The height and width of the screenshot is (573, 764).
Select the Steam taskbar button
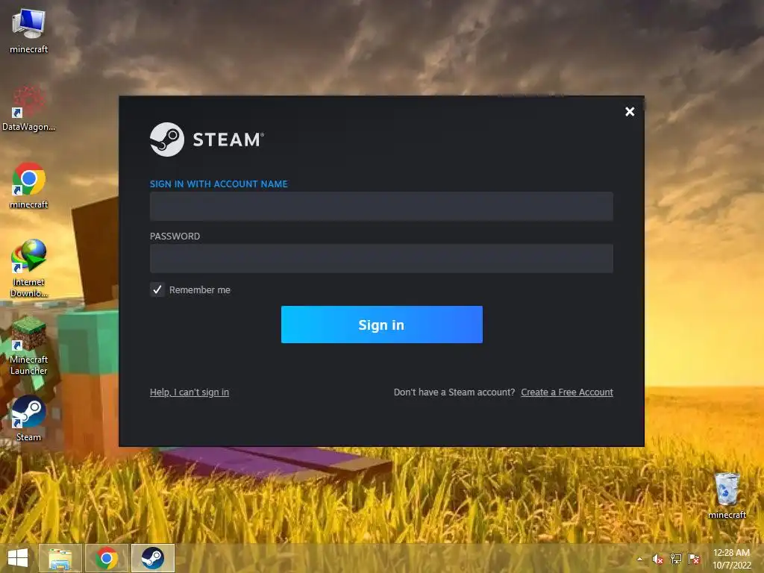(x=153, y=558)
